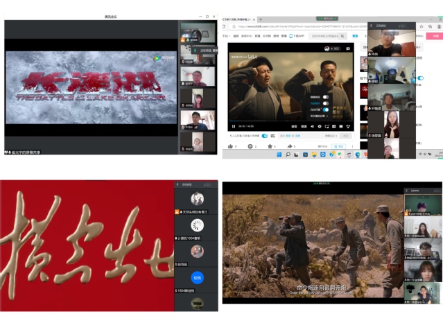Open the Windows Start button on the taskbar
The height and width of the screenshot is (332, 443).
point(279,155)
